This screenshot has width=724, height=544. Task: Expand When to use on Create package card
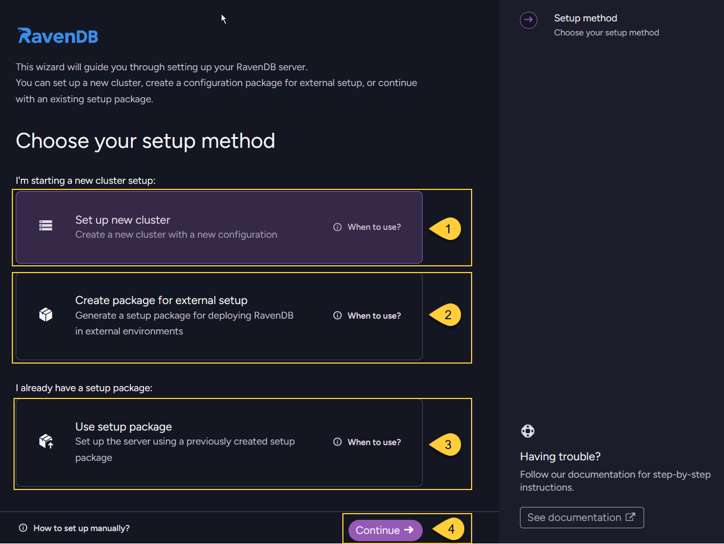[x=373, y=315]
